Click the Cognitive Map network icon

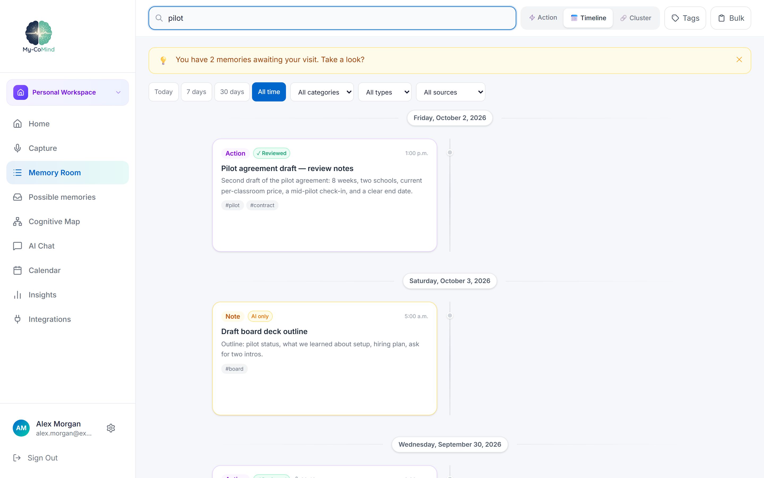(x=18, y=221)
